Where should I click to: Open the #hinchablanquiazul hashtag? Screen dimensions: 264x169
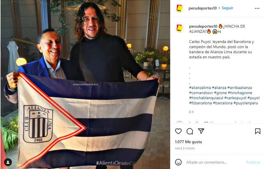pyautogui.click(x=206, y=98)
